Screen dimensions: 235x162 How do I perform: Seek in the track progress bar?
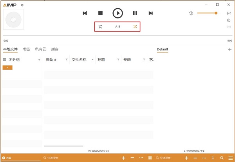(117, 36)
